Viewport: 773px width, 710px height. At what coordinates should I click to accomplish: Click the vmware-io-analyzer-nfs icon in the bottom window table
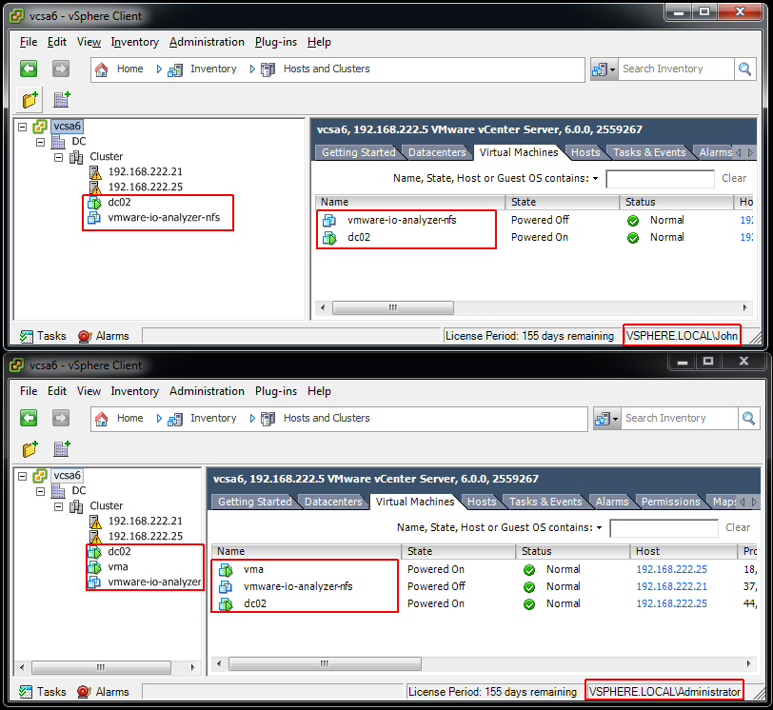(226, 587)
